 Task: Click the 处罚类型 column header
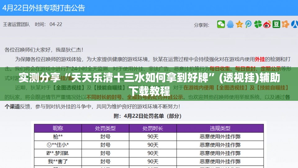105,128
